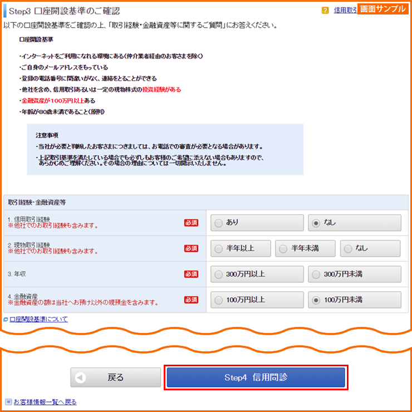Click the 注意事項 heading

47,136
